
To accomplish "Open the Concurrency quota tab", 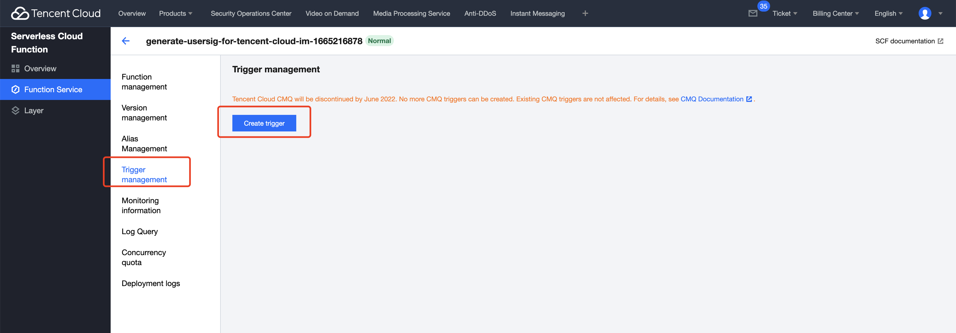I will pyautogui.click(x=144, y=257).
